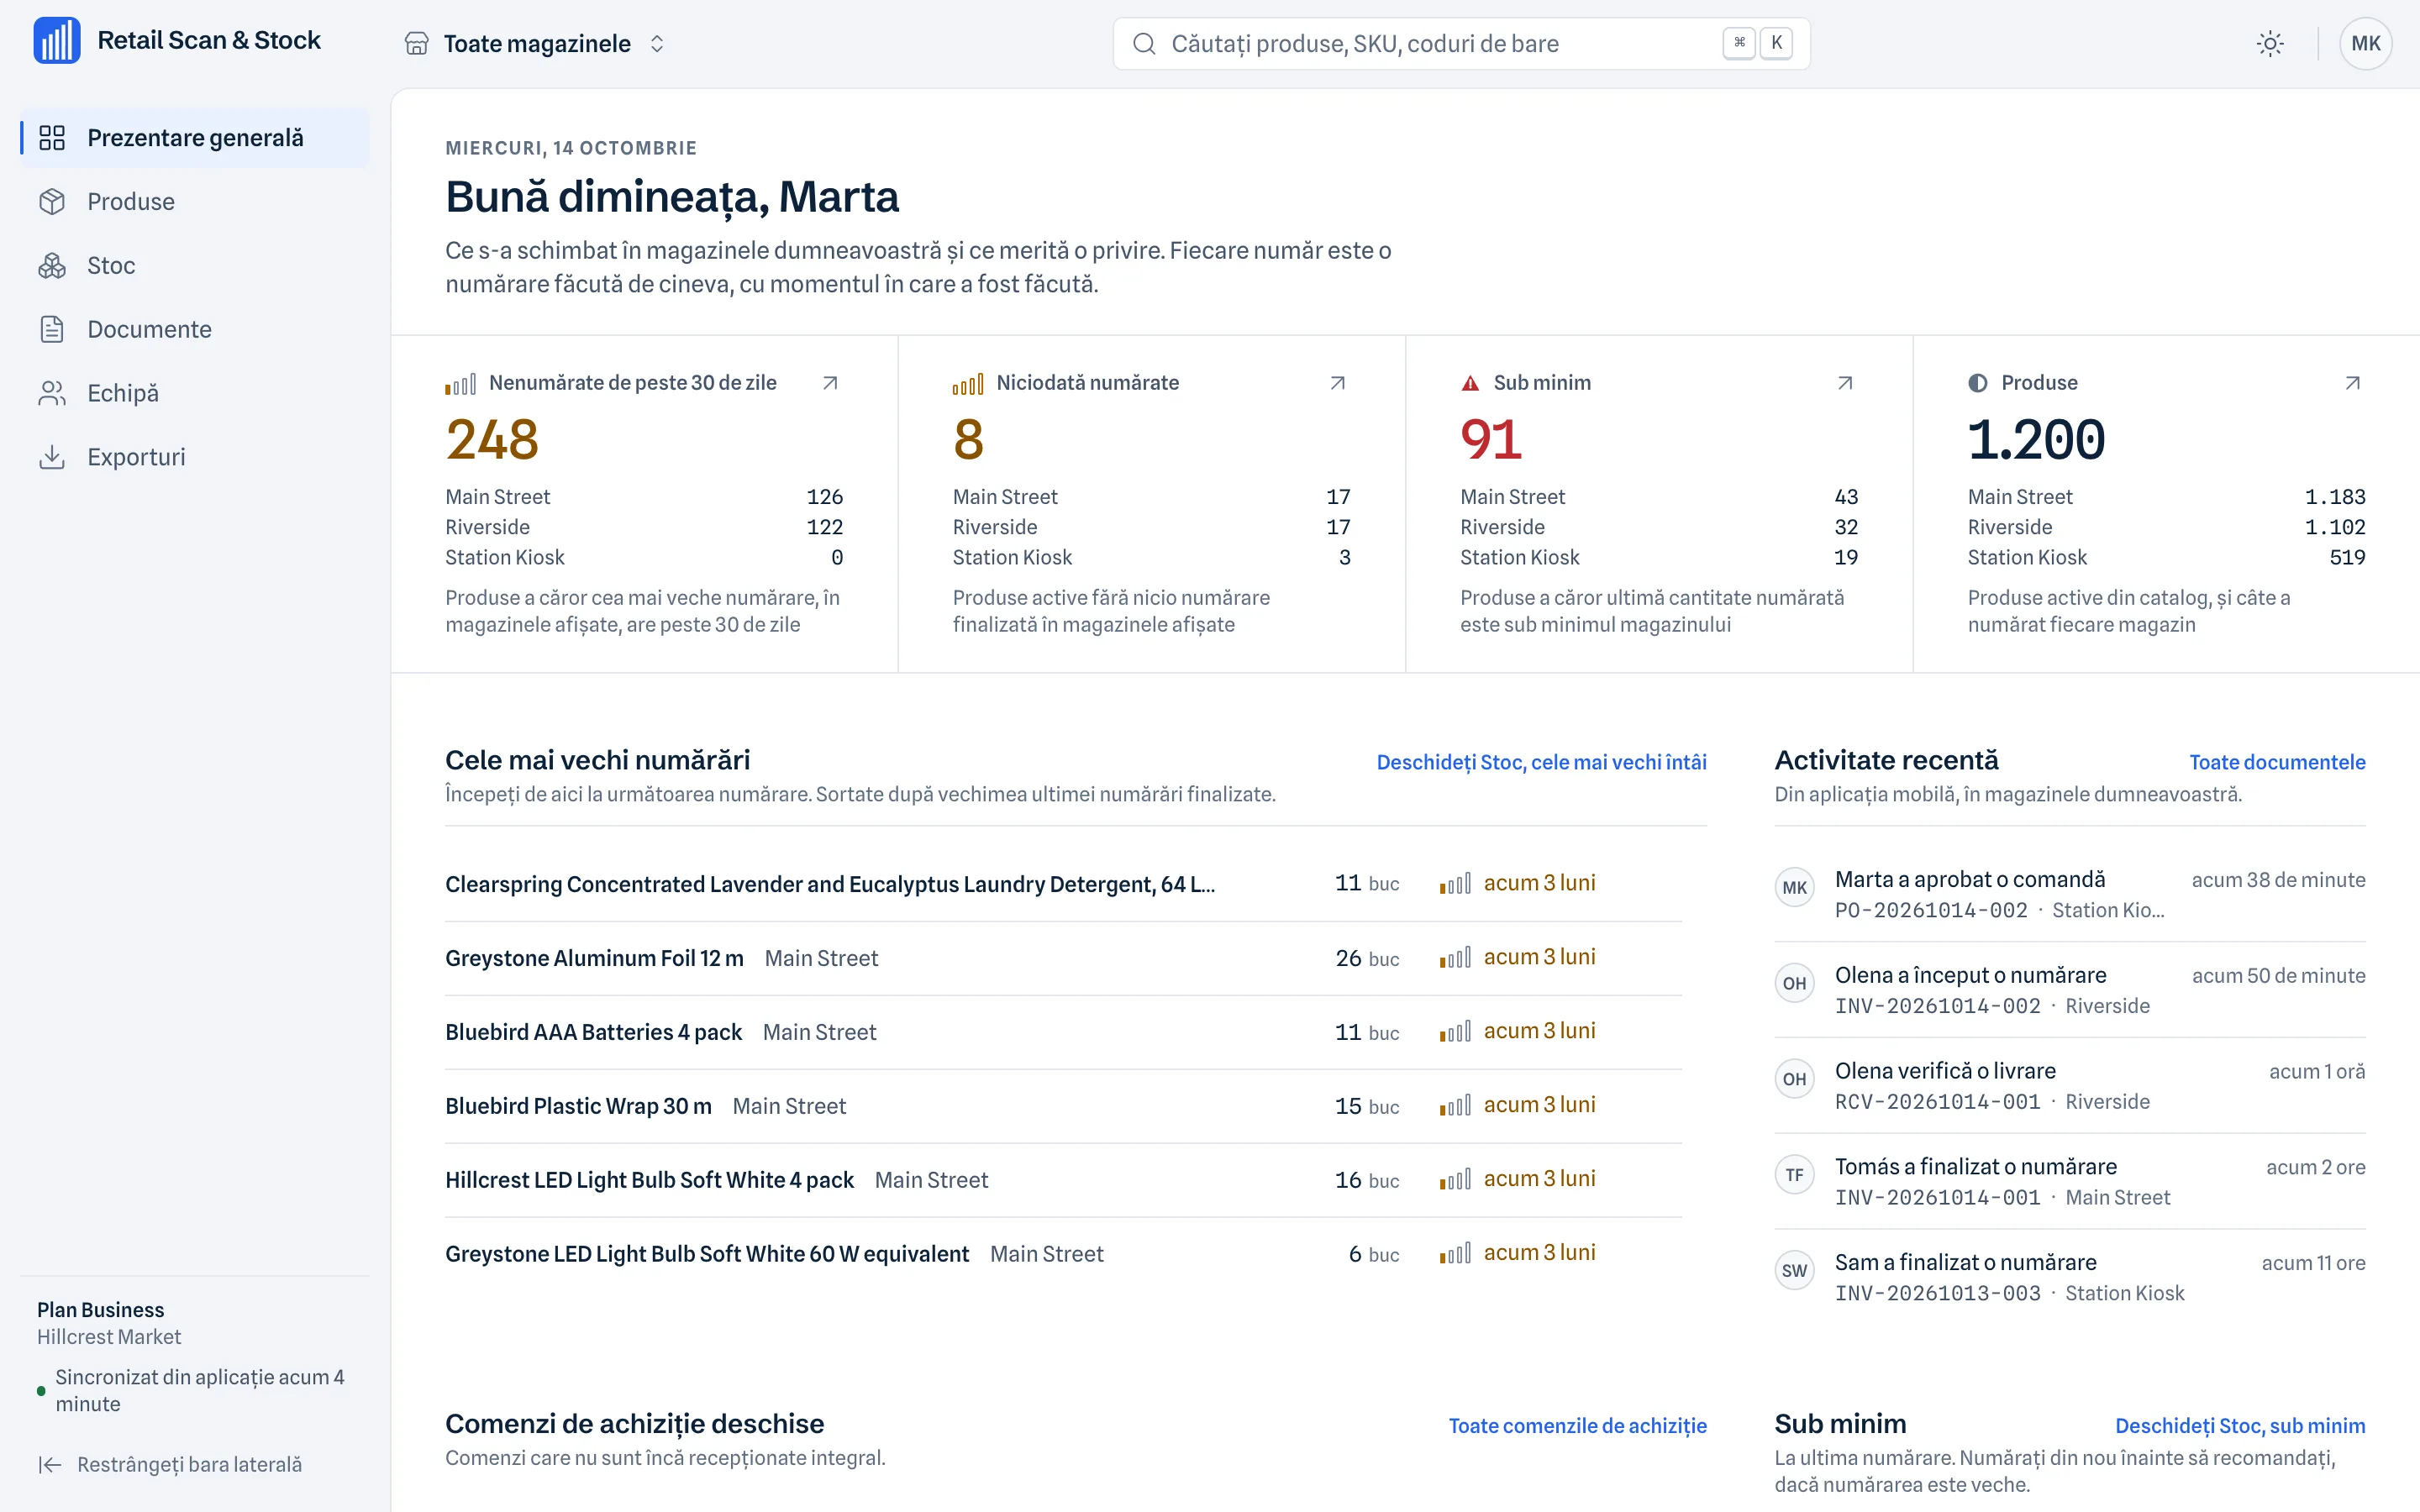This screenshot has width=2420, height=1512.
Task: Open Deschideți Stoc, sub minim link
Action: coord(2240,1426)
